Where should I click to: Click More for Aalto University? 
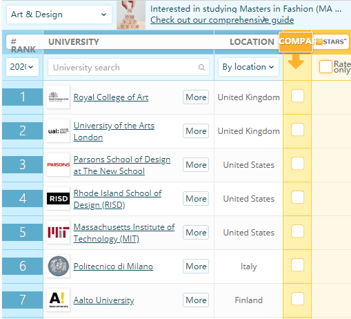[196, 300]
